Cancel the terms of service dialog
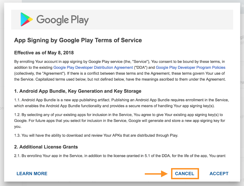 [185, 174]
